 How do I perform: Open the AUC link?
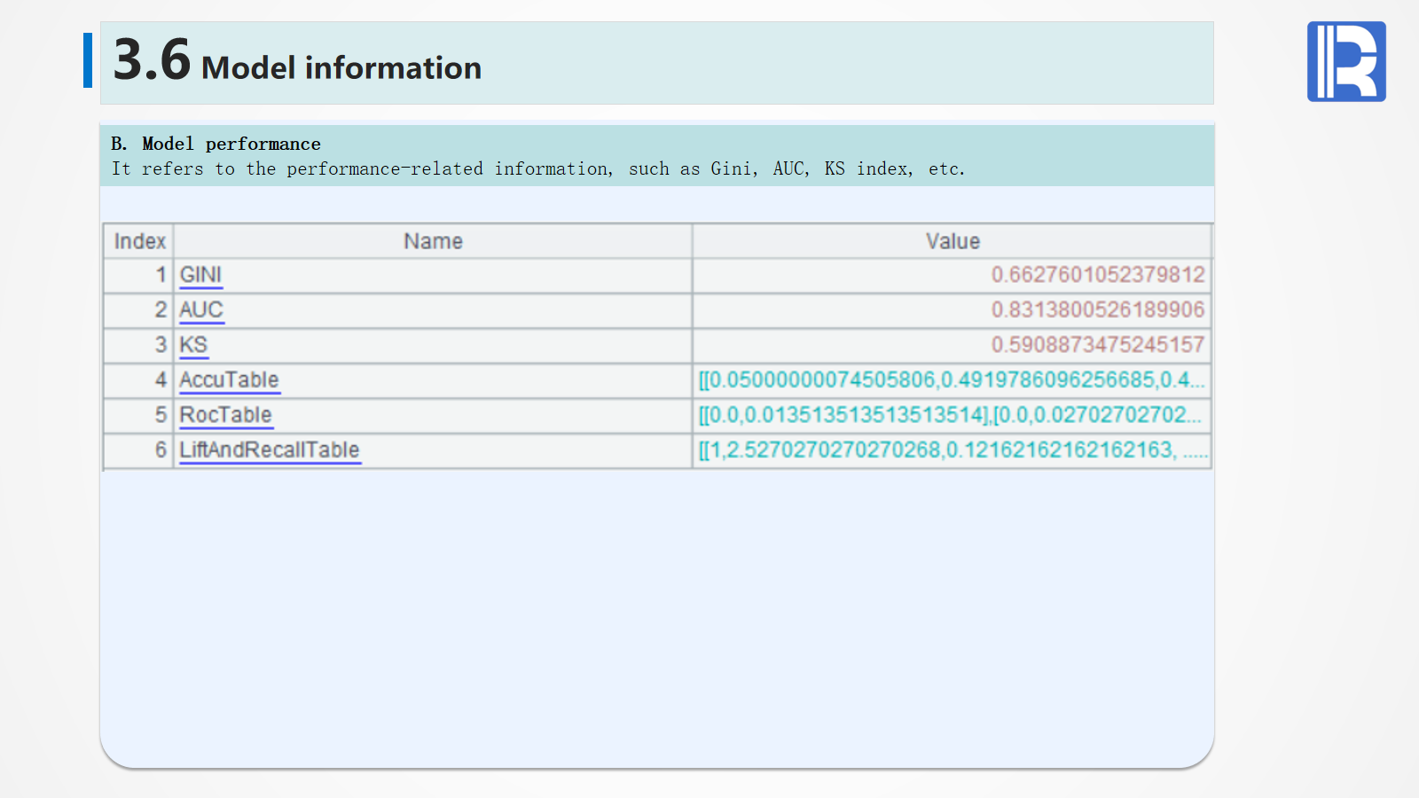tap(201, 310)
